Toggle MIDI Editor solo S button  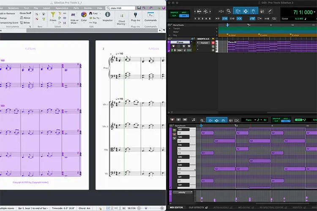[x=178, y=120]
